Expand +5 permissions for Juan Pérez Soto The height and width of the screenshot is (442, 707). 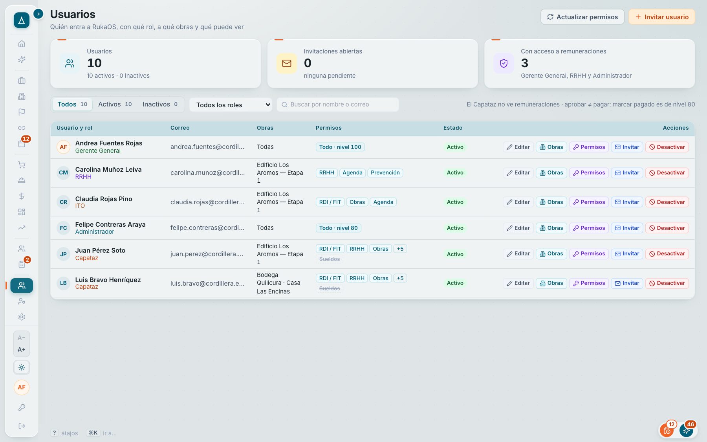coord(400,249)
